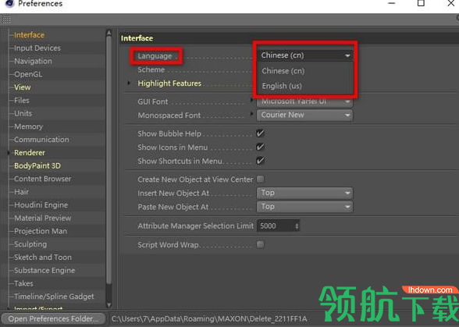
Task: Open Communication preferences
Action: 41,140
